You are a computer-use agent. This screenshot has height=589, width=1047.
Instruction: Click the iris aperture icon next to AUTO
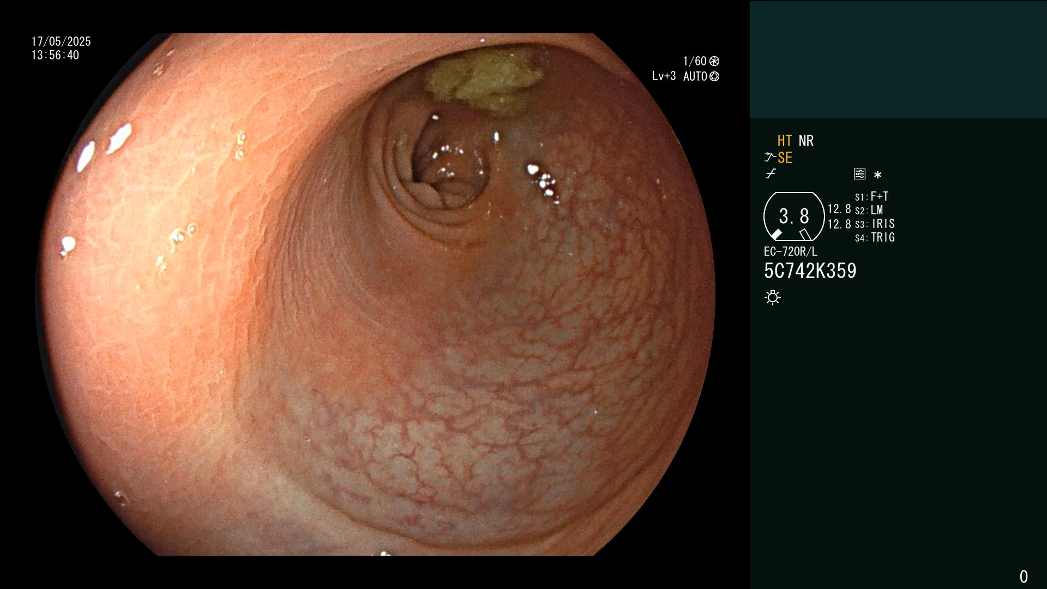click(x=714, y=76)
